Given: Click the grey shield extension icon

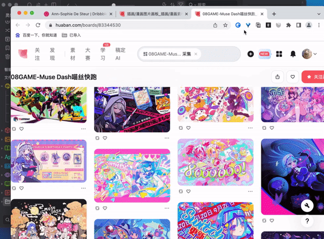Looking at the screenshot, I should (x=278, y=25).
